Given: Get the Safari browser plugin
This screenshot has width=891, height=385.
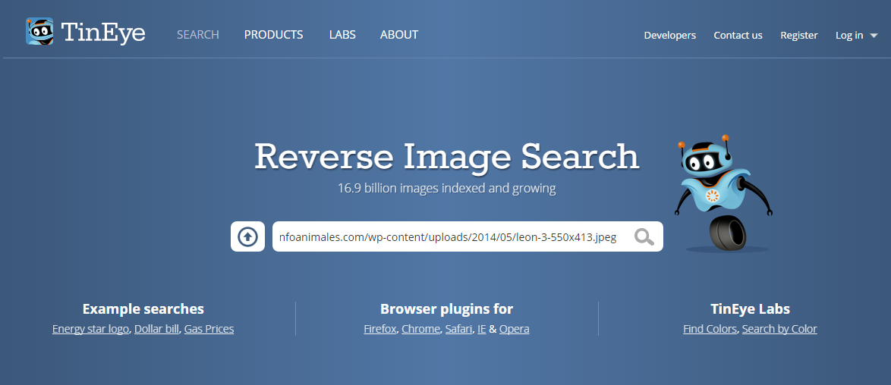Looking at the screenshot, I should (x=459, y=329).
